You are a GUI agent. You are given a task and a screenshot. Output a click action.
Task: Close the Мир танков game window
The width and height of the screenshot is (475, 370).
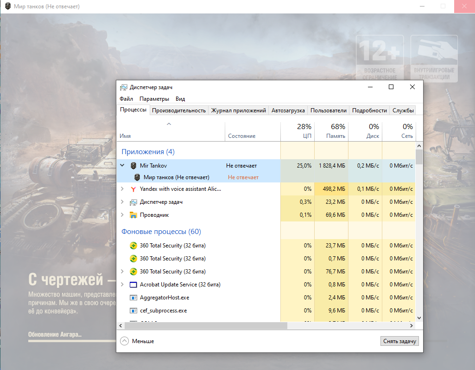click(464, 6)
